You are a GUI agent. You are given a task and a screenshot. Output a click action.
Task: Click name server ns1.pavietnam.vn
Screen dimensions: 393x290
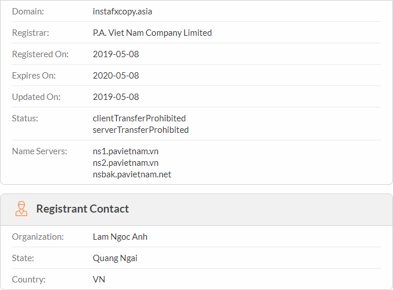click(125, 151)
